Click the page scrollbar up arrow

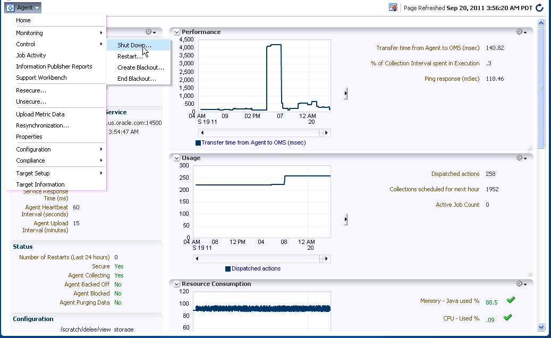point(541,23)
